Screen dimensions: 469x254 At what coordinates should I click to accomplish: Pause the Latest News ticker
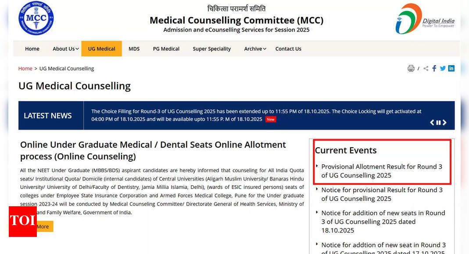click(438, 123)
